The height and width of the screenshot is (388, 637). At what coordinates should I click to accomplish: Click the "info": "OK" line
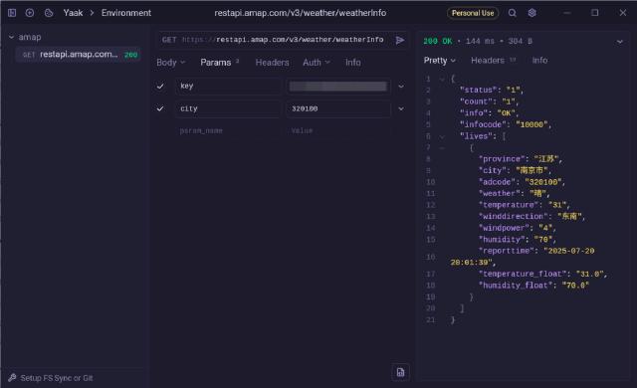tap(489, 112)
